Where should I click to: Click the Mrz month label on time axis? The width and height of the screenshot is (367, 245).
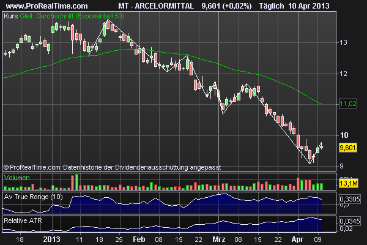[219, 239]
